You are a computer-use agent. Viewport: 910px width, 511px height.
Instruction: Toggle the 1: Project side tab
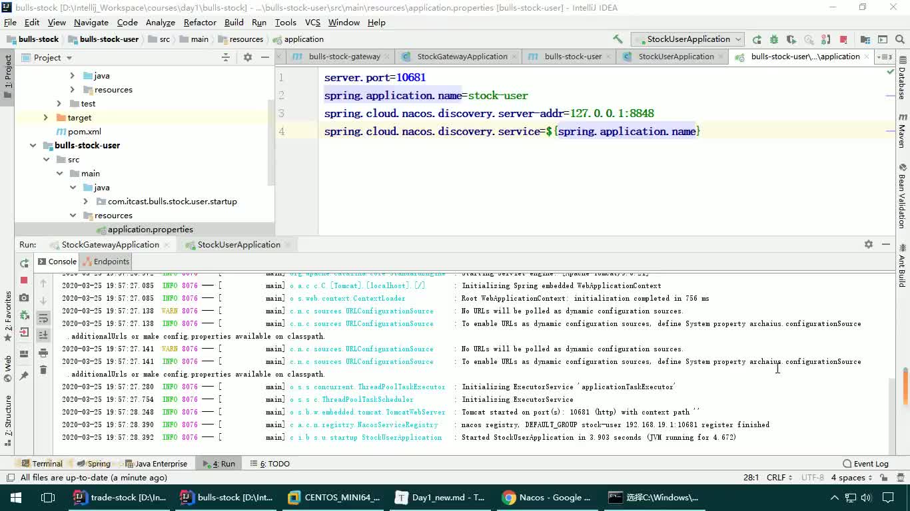pos(7,76)
